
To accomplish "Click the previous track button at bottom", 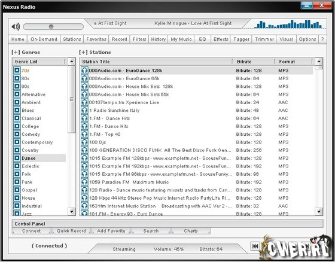I will click(x=255, y=246).
